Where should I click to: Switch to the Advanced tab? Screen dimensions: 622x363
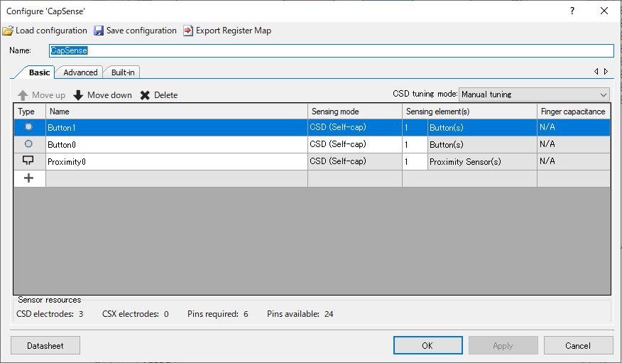point(80,72)
